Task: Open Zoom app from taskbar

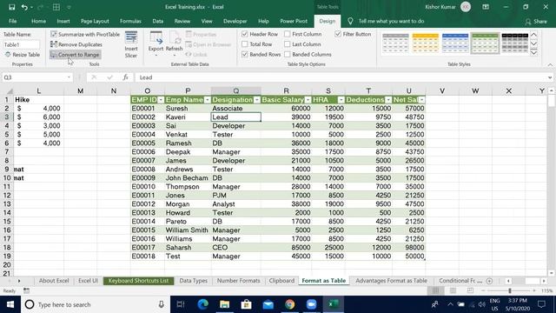Action: tap(311, 304)
